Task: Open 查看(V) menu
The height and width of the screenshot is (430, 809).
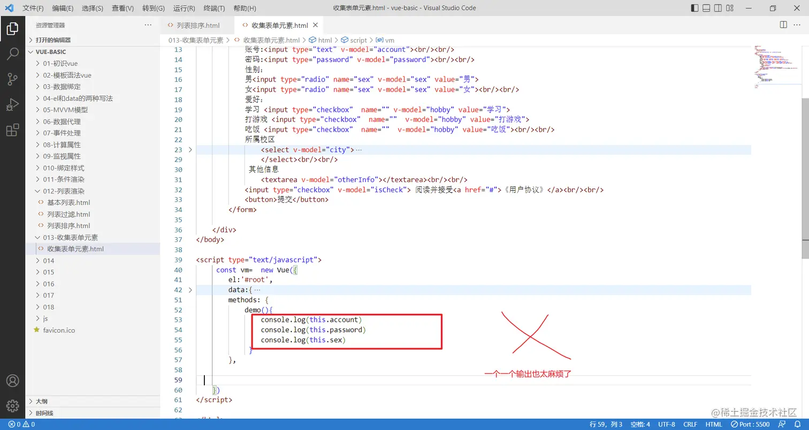Action: point(123,8)
